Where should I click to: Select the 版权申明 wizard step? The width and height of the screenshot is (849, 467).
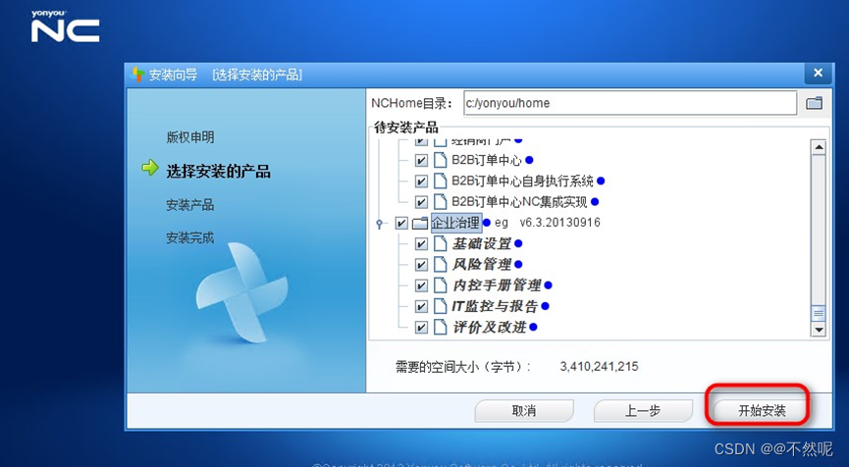pyautogui.click(x=190, y=137)
